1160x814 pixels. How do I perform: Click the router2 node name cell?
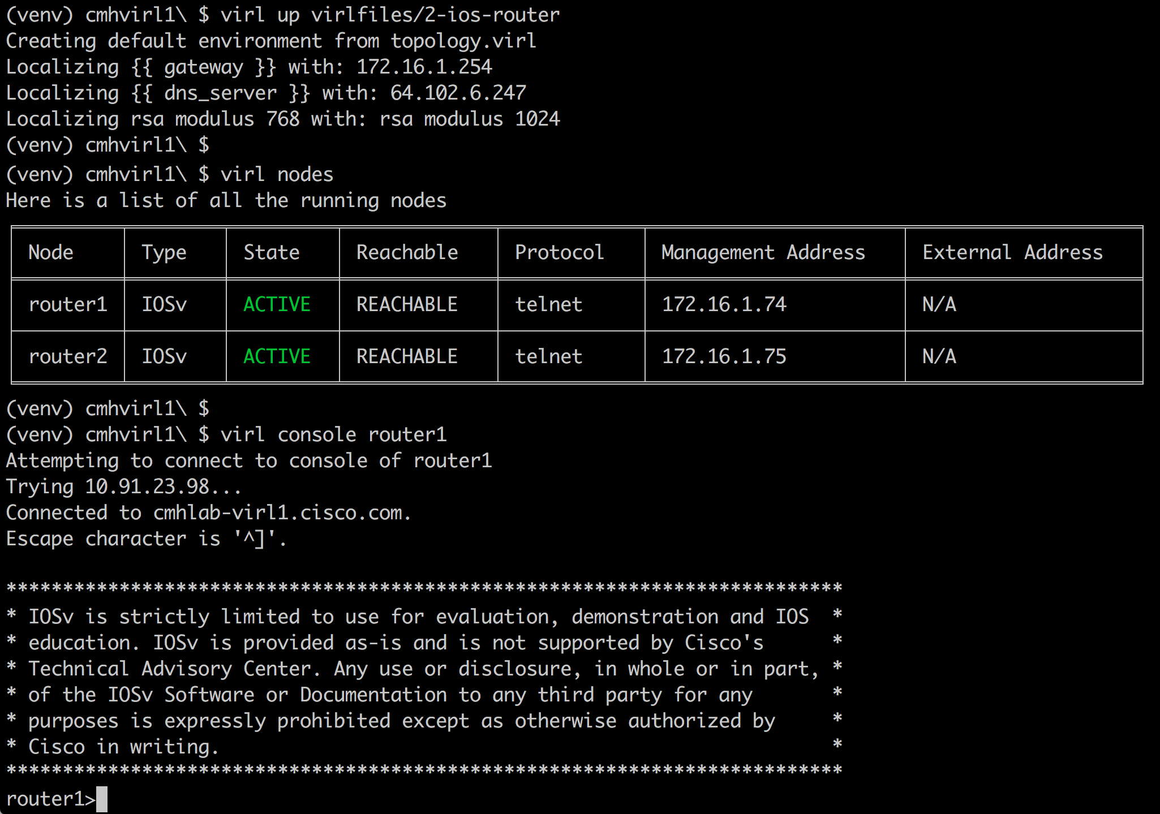[68, 356]
